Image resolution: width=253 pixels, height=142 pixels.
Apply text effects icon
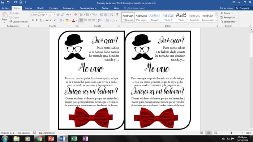[61, 20]
